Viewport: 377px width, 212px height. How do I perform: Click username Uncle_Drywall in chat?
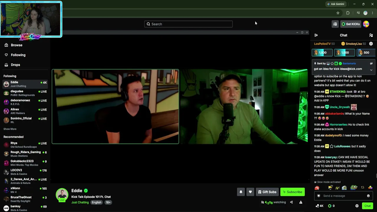[339, 107]
